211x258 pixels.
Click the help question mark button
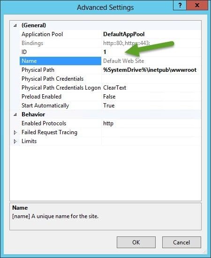coord(180,5)
